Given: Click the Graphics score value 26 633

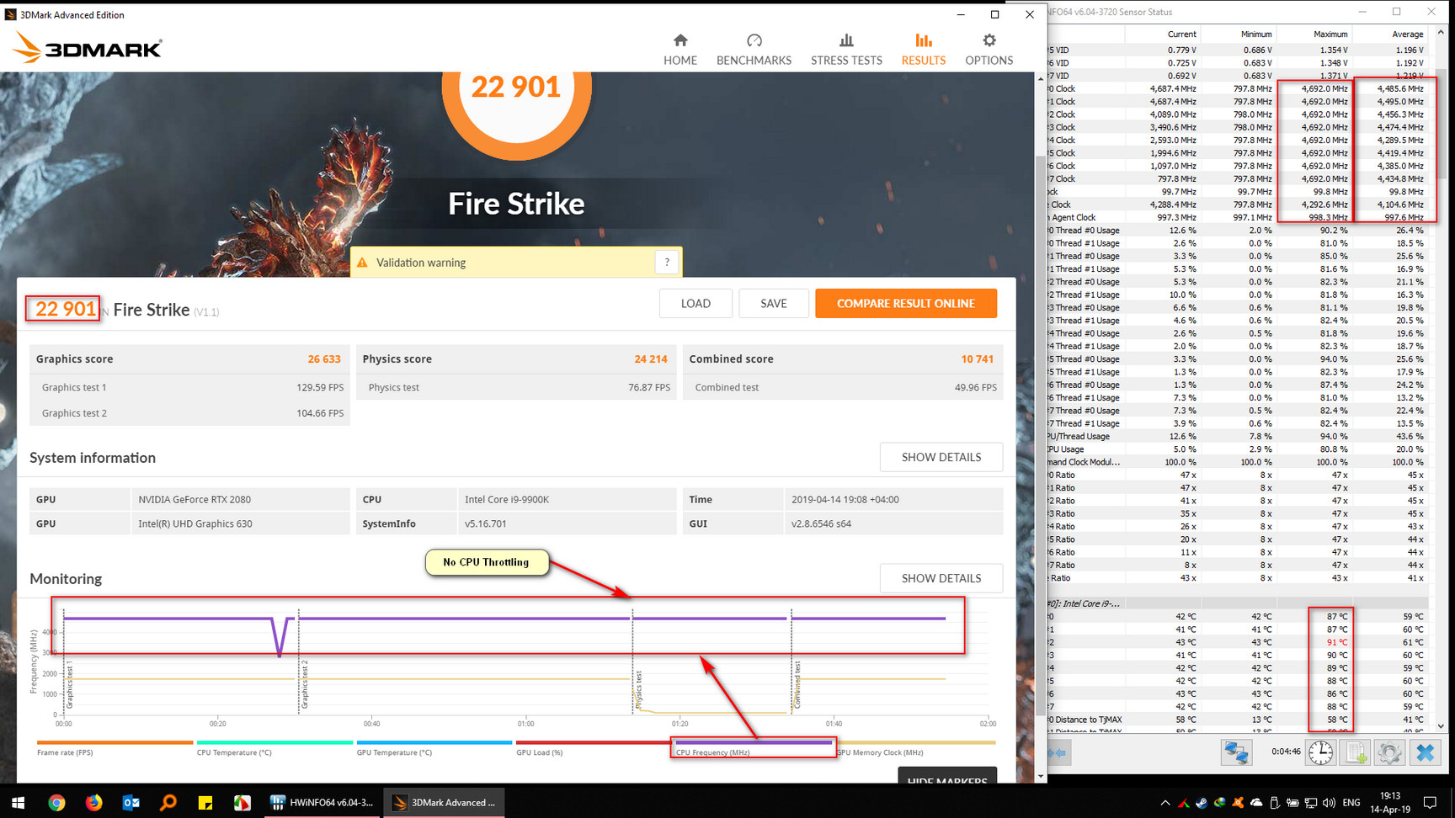Looking at the screenshot, I should tap(324, 359).
